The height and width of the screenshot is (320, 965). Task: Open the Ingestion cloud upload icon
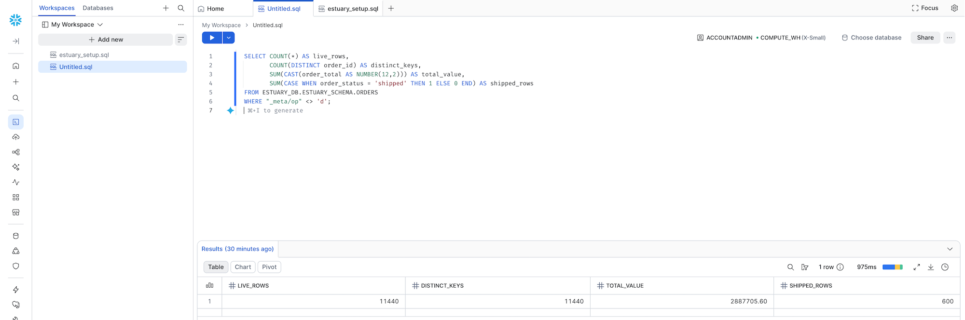(15, 137)
